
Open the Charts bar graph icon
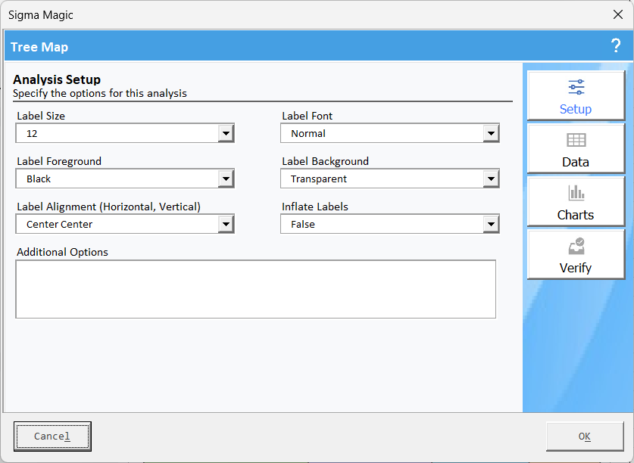tap(576, 193)
